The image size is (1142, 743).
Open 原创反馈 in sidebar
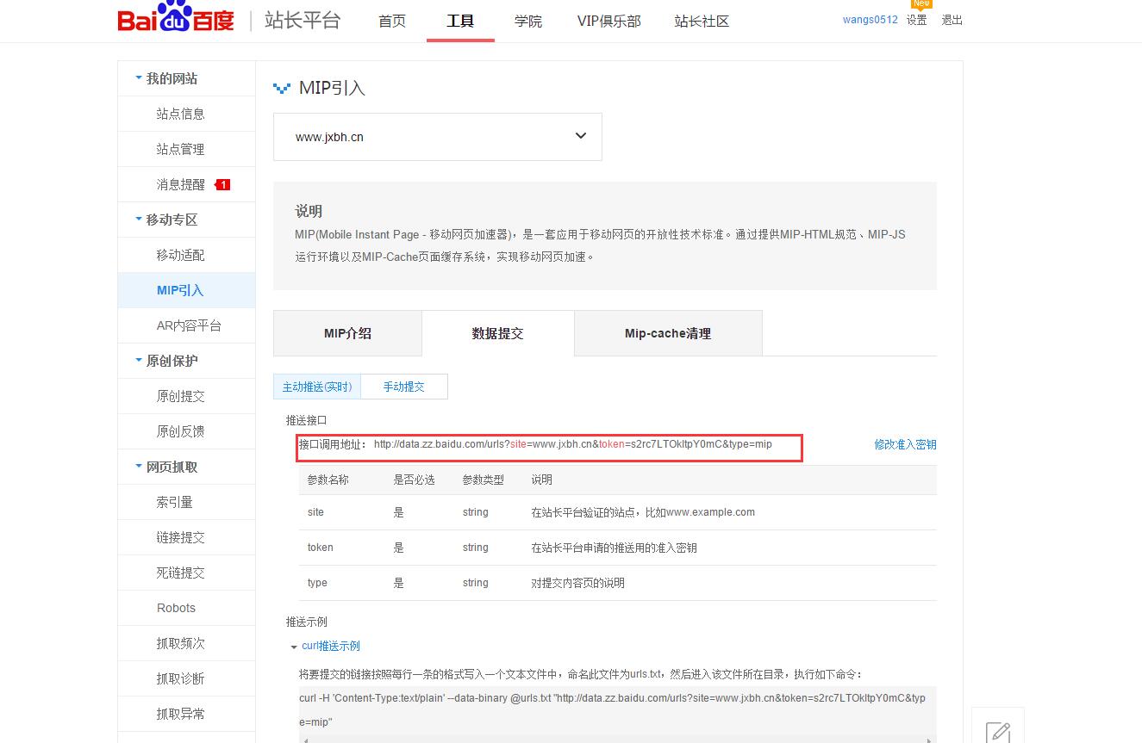(x=181, y=431)
